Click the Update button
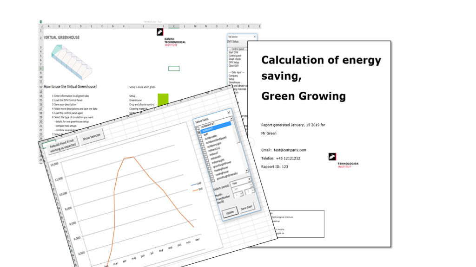476x267 pixels. click(231, 213)
